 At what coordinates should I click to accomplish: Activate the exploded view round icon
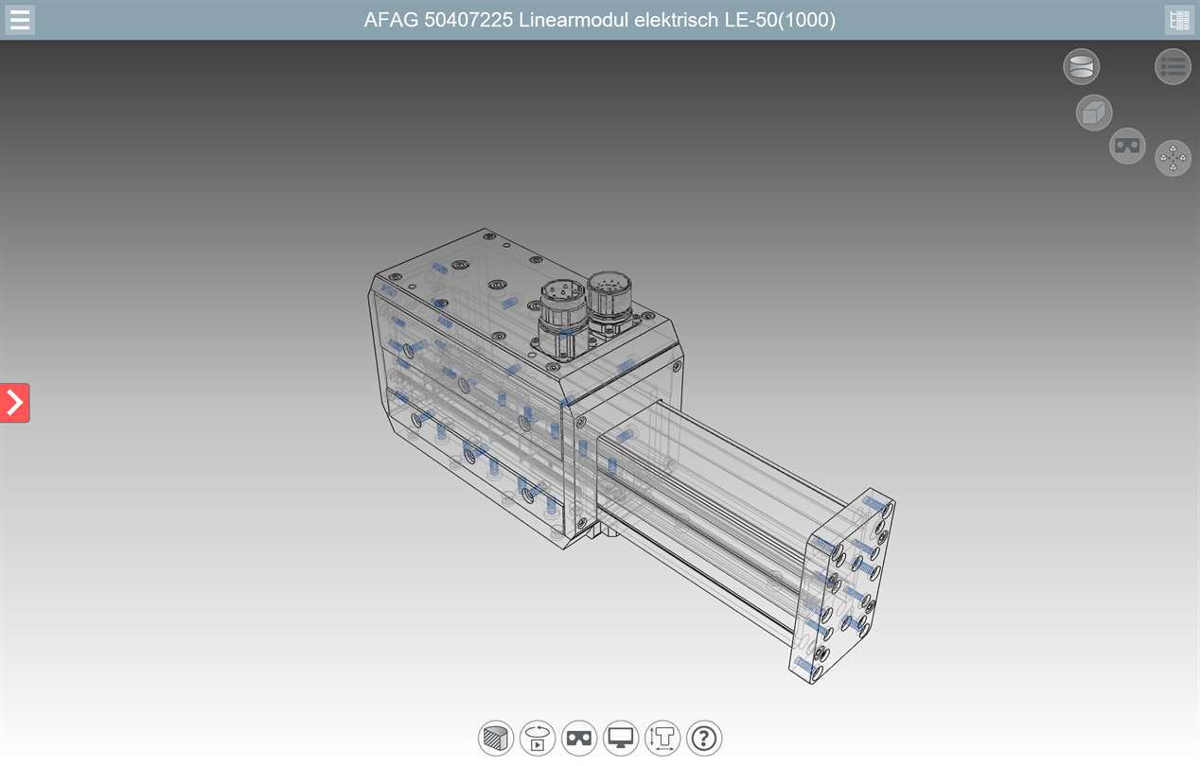tap(1174, 158)
